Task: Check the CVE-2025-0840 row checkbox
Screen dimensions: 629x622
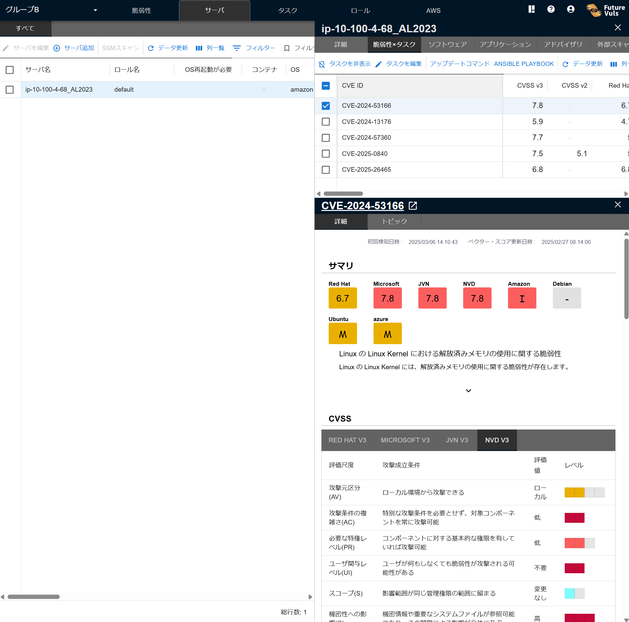Action: [x=326, y=154]
